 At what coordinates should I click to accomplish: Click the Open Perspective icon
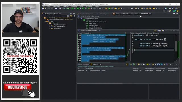[x=169, y=11]
